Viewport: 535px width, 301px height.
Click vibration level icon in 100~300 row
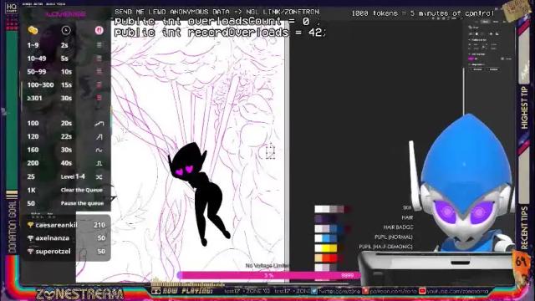coord(99,84)
